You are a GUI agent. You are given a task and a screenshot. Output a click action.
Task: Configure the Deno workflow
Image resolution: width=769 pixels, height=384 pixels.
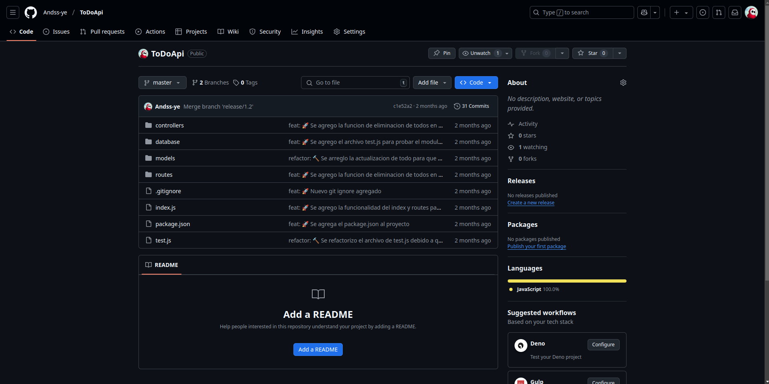point(603,345)
